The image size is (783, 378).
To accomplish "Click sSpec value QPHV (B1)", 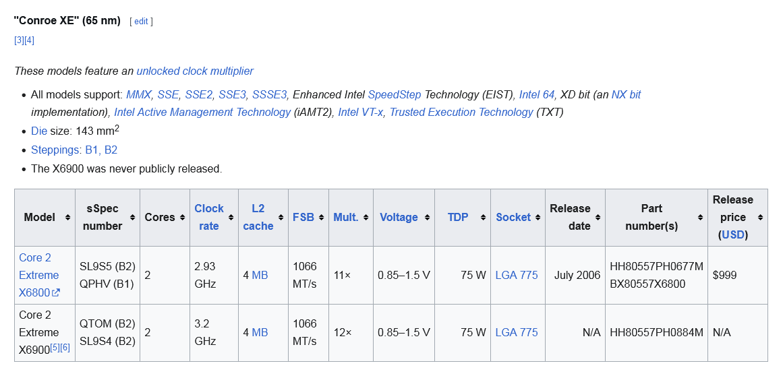I will (107, 284).
